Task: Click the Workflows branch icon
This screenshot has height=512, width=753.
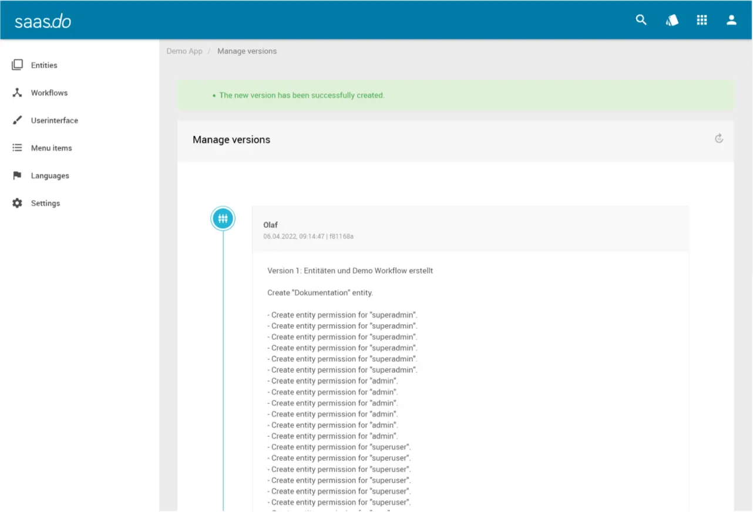Action: (x=18, y=93)
